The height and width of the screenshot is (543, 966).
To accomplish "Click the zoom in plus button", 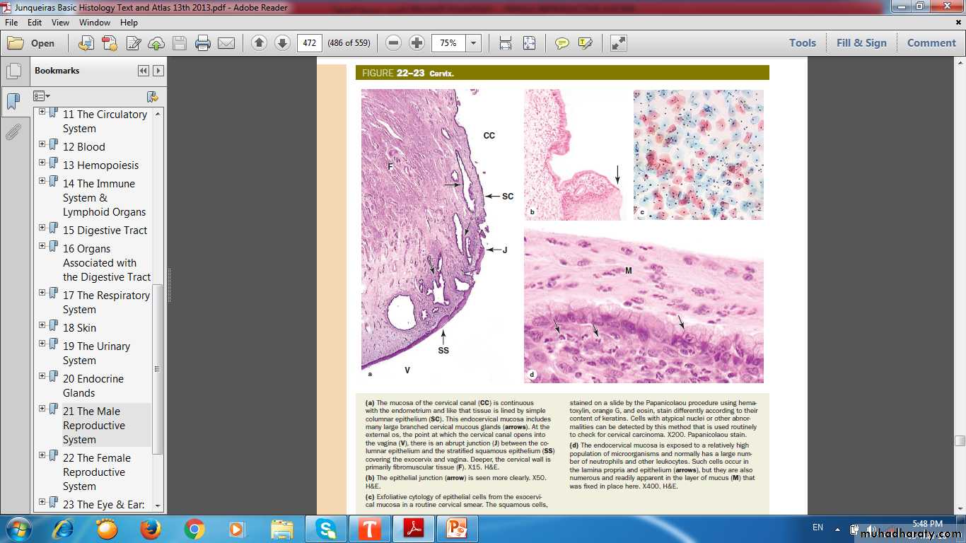I will click(x=417, y=43).
